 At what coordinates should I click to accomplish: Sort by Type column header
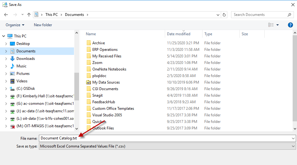[208, 34]
